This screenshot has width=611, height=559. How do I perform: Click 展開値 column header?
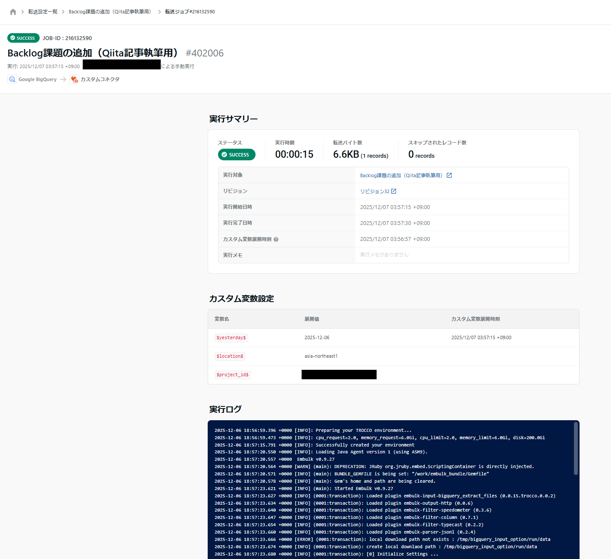point(312,319)
